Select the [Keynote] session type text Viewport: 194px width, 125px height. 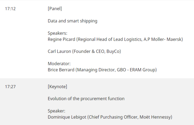(x=58, y=87)
